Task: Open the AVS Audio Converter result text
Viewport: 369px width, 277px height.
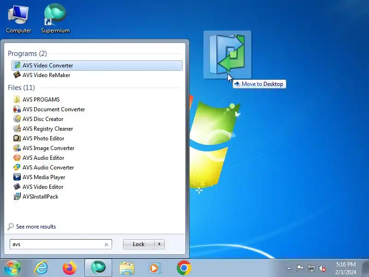Action: click(48, 168)
